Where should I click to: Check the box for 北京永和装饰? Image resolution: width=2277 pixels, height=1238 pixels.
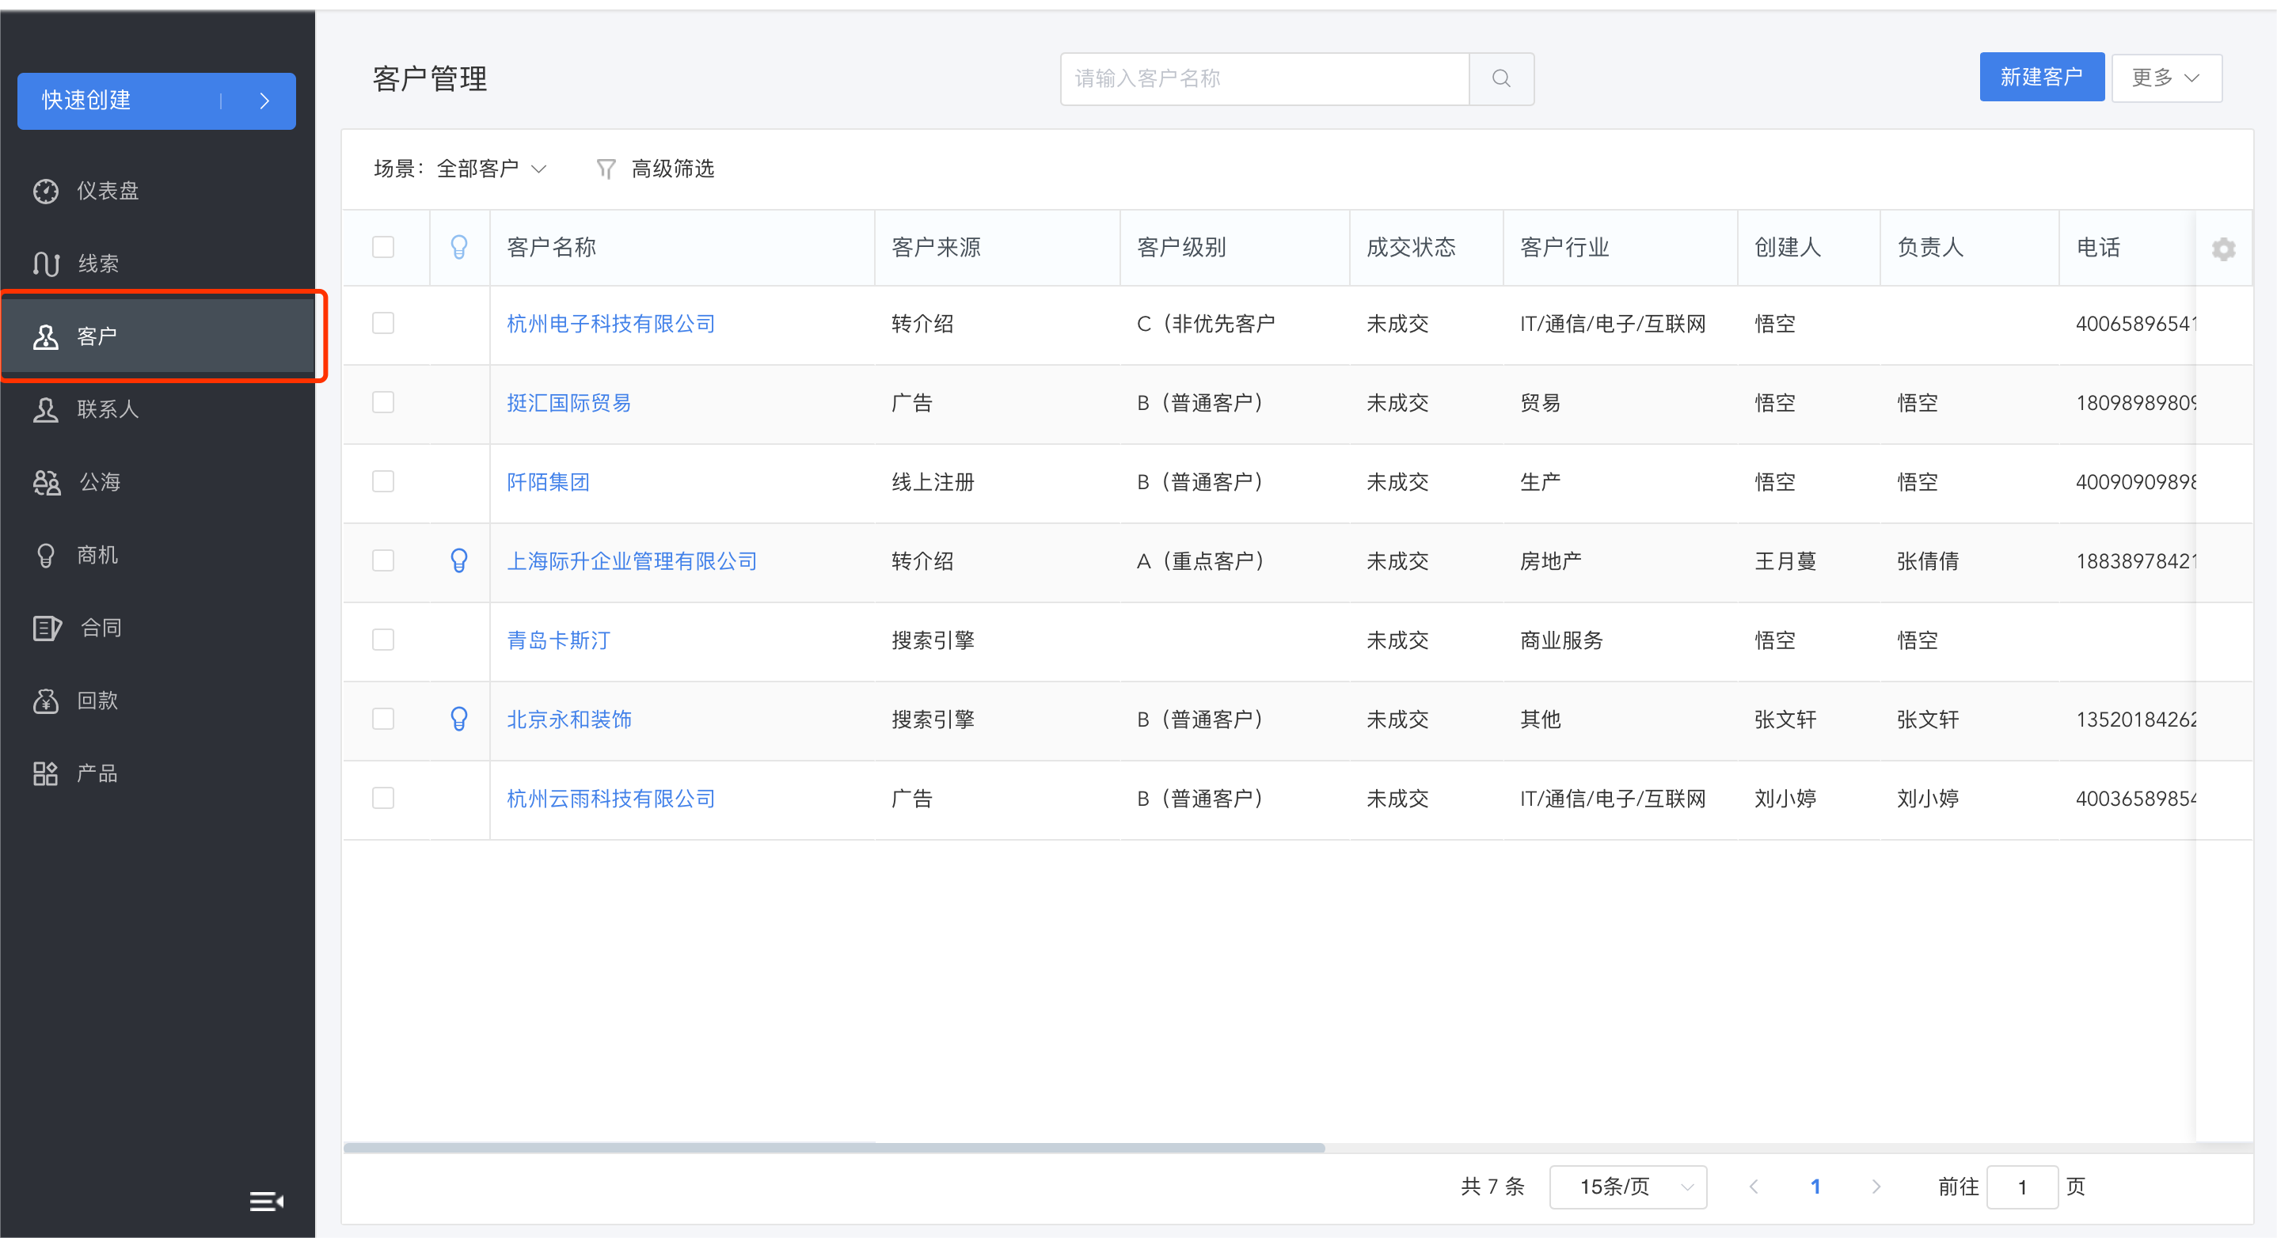point(382,720)
